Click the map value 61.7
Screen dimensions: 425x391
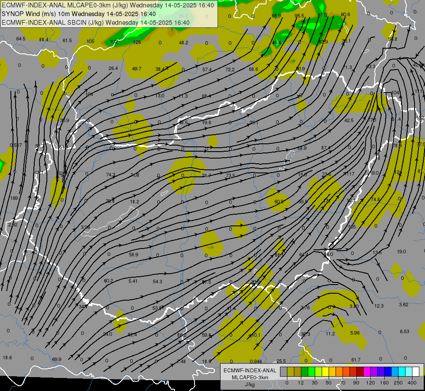[x=356, y=360]
